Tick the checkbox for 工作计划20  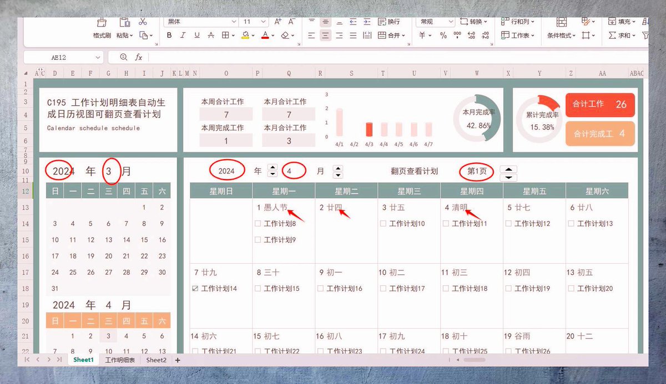click(x=571, y=289)
